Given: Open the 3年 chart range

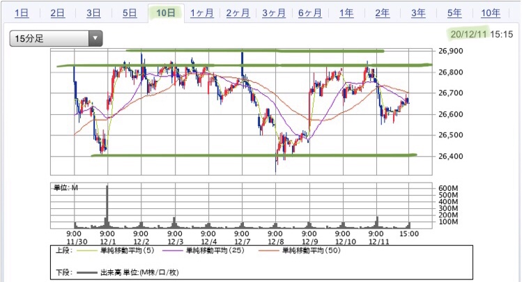Looking at the screenshot, I should pos(418,13).
